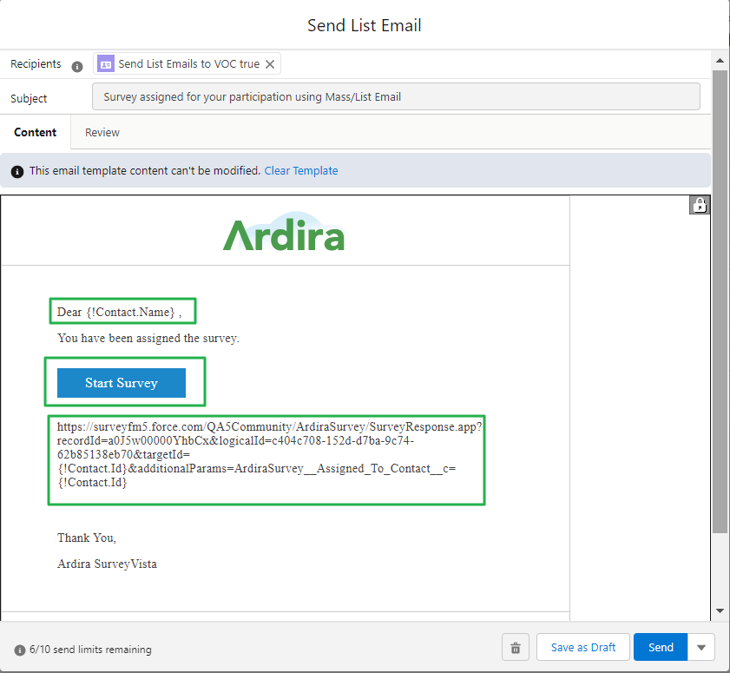Click the Start Survey button image
Image resolution: width=730 pixels, height=673 pixels.
point(122,382)
